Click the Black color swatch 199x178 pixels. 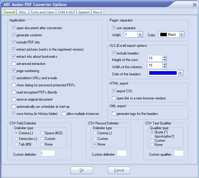[x=164, y=35]
